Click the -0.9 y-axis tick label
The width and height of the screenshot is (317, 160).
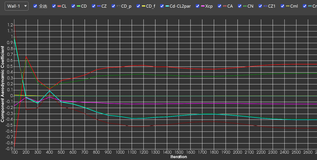coord(10,149)
